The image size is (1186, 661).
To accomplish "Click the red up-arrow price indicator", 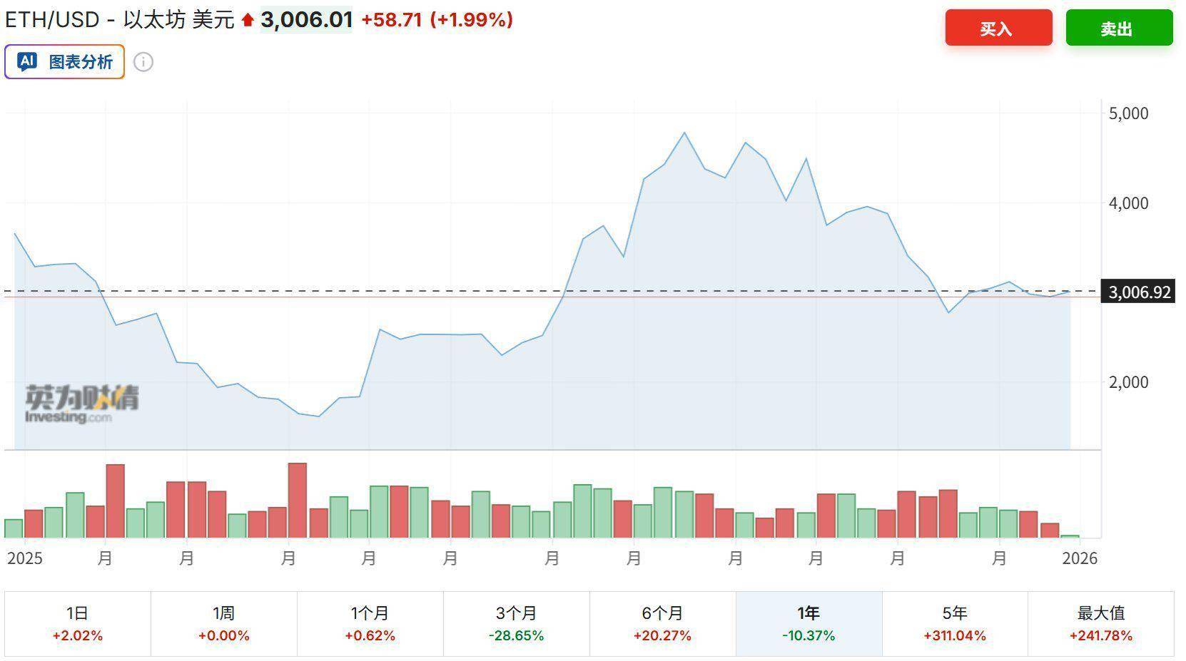I will (x=248, y=21).
